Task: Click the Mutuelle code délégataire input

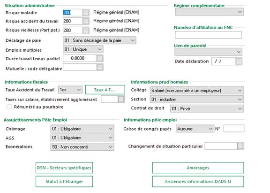Action: (80, 67)
